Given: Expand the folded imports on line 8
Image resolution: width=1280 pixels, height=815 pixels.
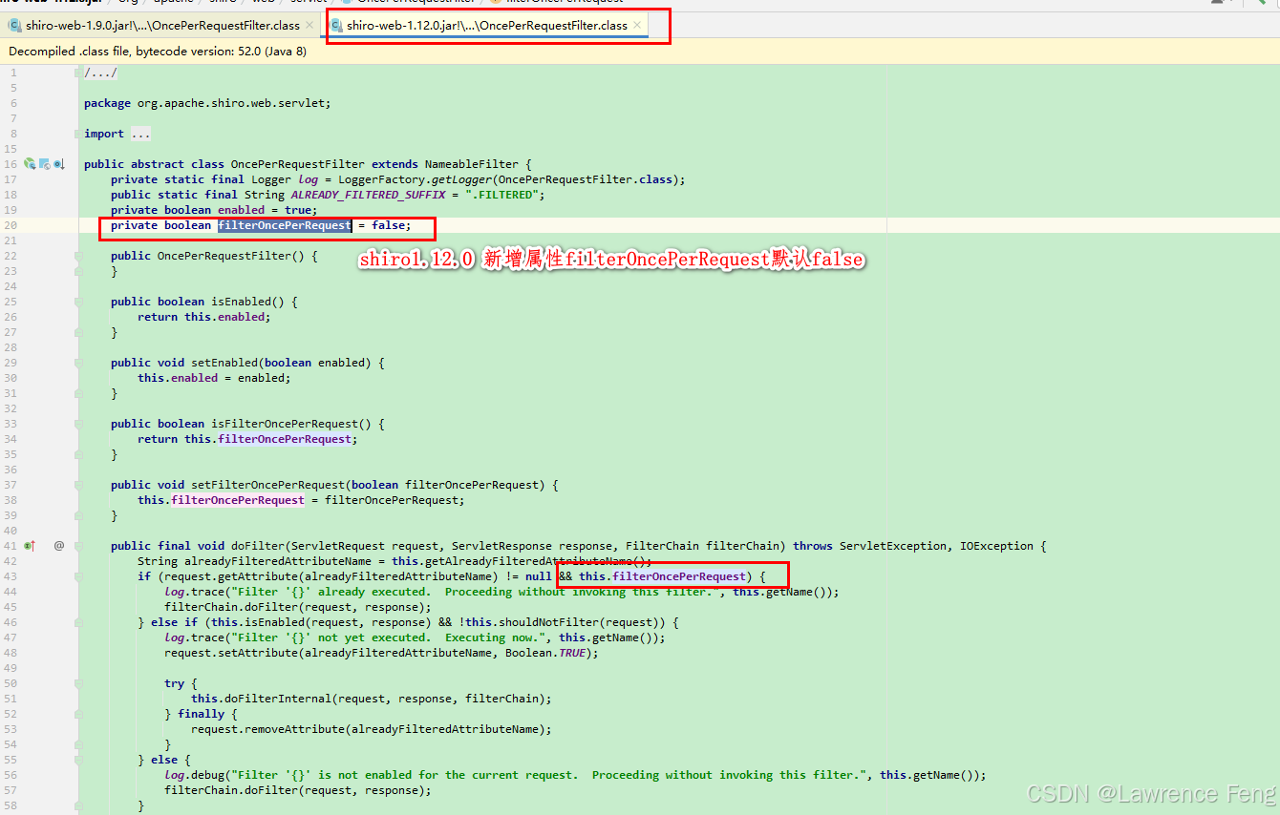Looking at the screenshot, I should tap(78, 134).
